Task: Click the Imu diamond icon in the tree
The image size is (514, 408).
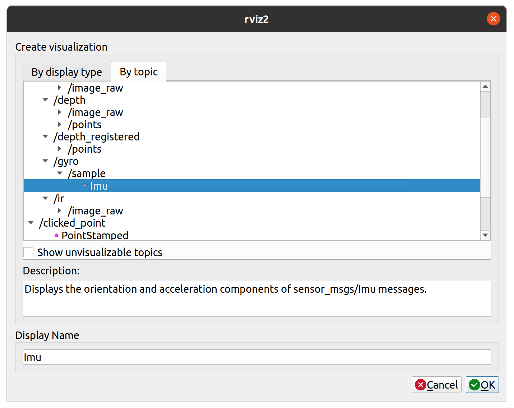Action: [x=85, y=186]
